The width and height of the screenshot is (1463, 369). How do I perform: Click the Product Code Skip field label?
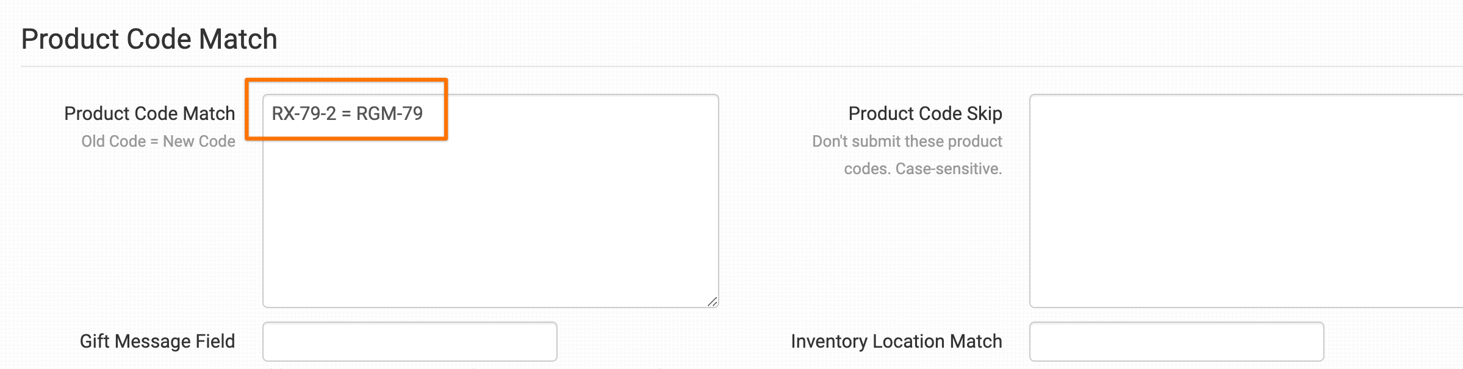[x=925, y=114]
